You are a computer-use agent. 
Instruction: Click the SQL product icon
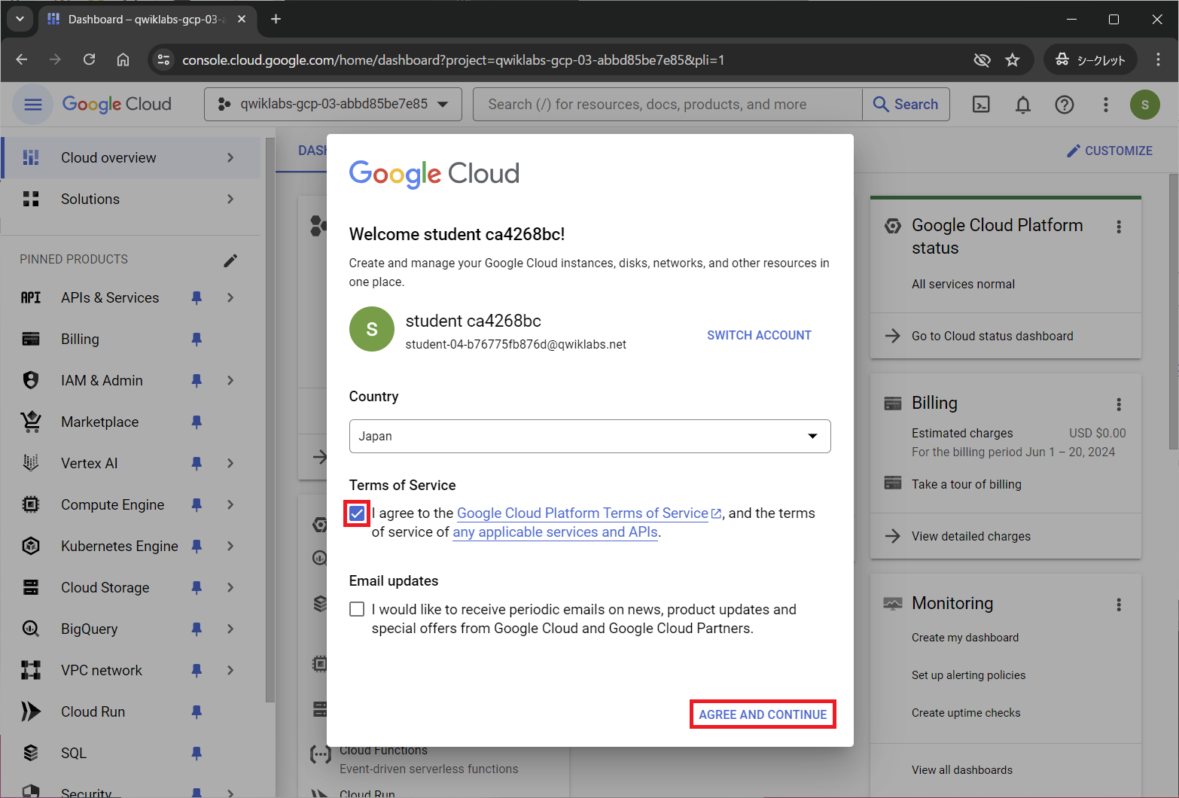point(31,753)
